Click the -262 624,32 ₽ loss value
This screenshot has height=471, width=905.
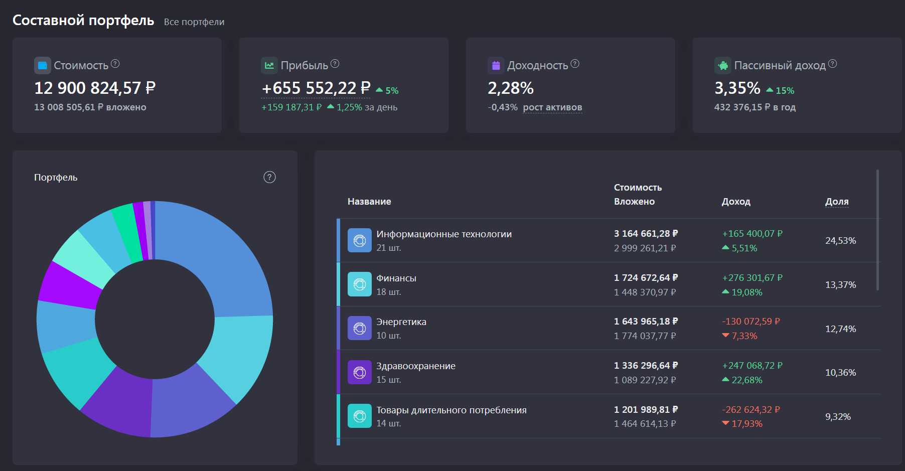point(751,410)
